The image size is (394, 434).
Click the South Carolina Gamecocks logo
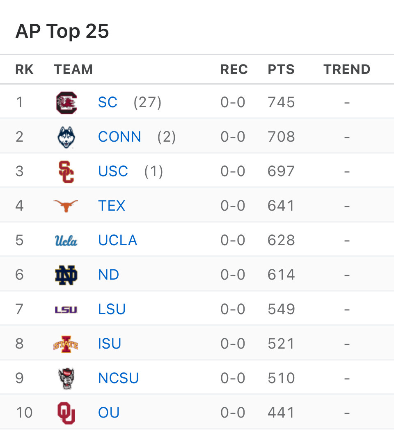[x=66, y=103]
